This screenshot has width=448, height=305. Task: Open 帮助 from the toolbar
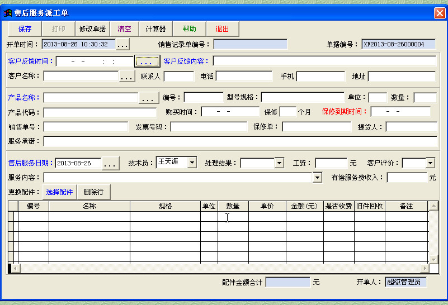[189, 29]
